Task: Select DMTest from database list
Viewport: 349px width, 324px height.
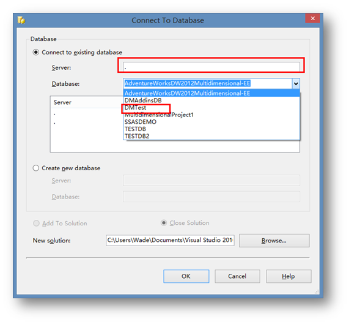Action: (x=211, y=107)
